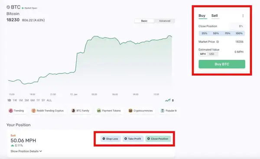
Task: Switch chart to Advanced mode
Action: pyautogui.click(x=165, y=21)
